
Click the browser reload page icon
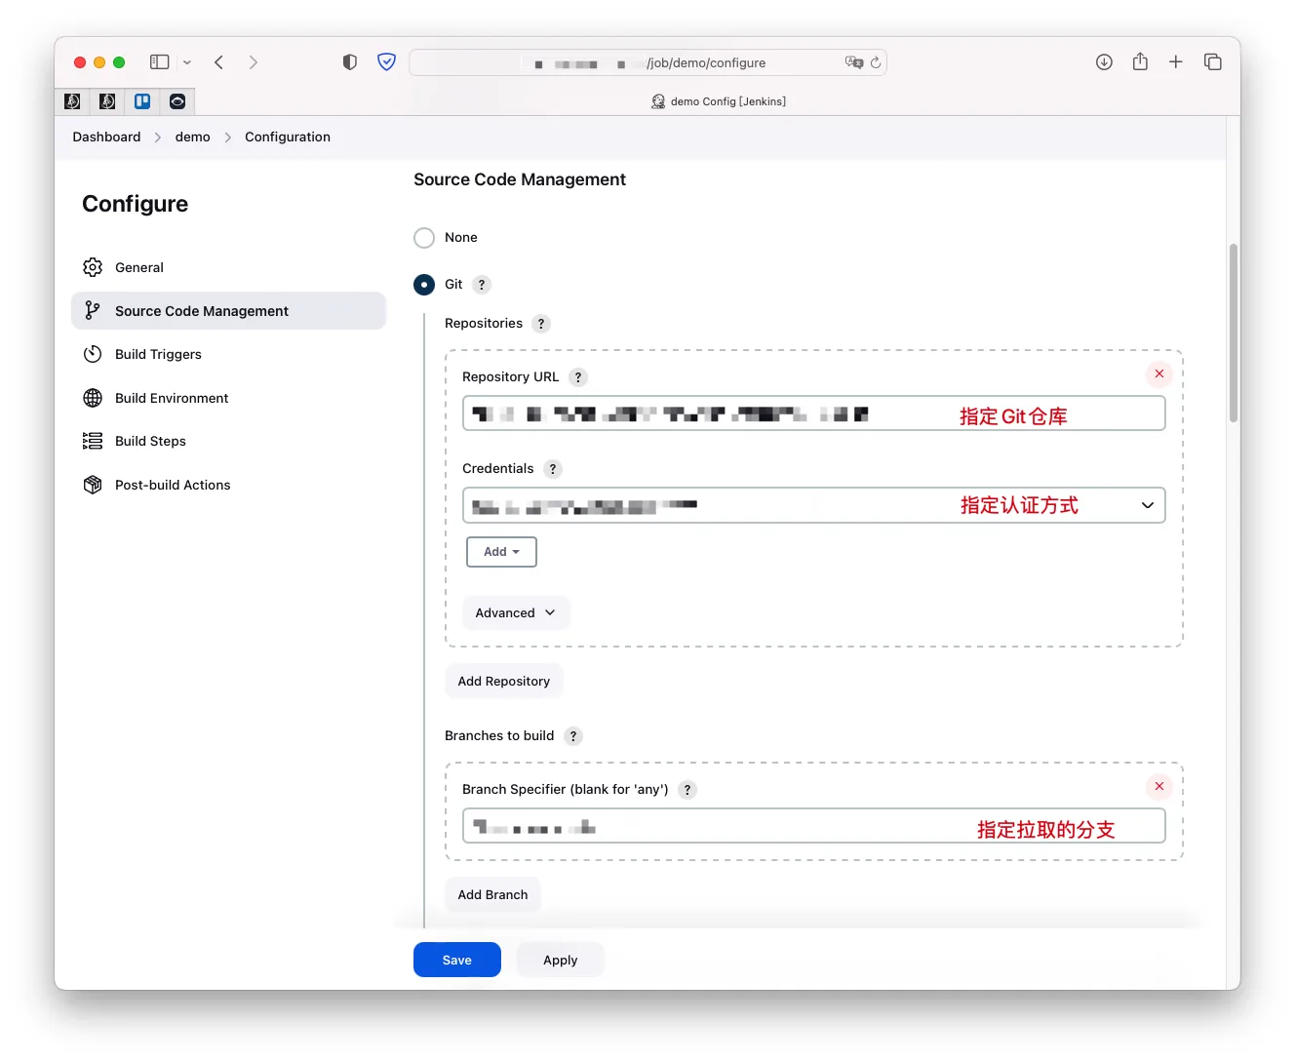tap(876, 62)
